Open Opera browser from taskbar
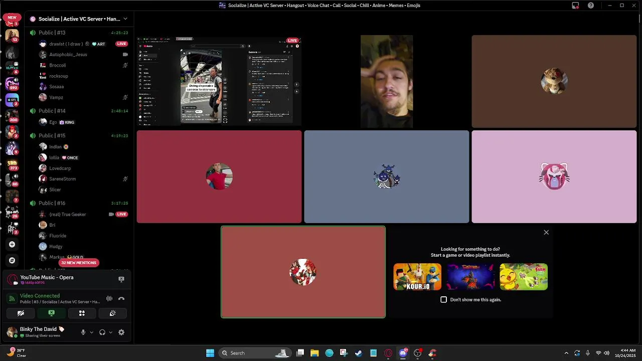Screen dimensions: 642x361 point(388,353)
